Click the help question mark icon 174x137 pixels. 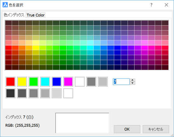pyautogui.click(x=151, y=5)
